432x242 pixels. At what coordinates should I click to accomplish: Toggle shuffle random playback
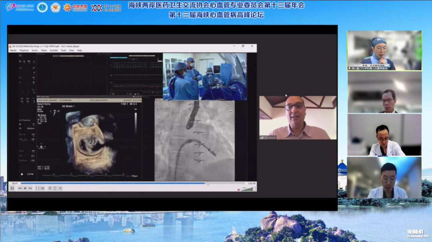pos(60,188)
